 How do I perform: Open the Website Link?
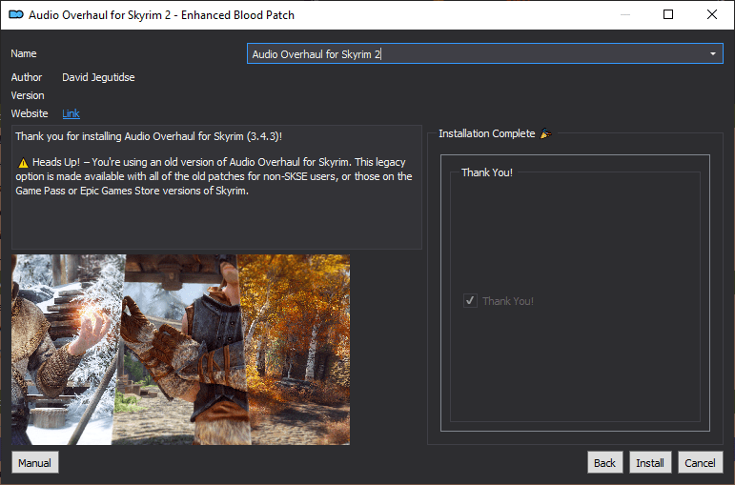point(71,113)
